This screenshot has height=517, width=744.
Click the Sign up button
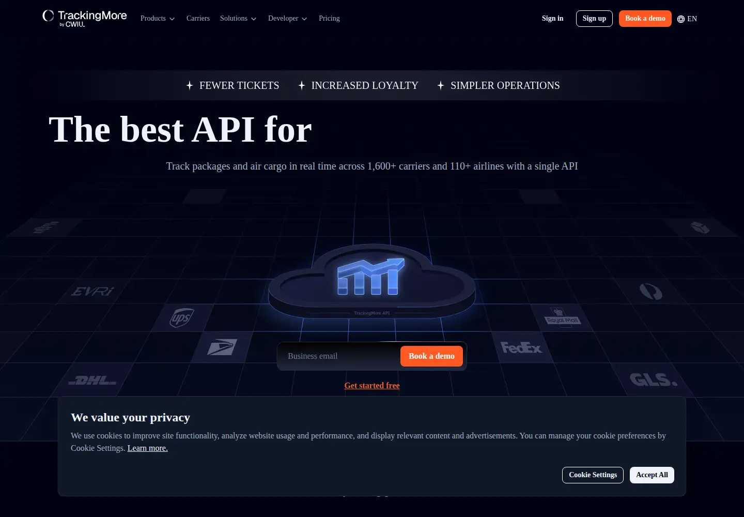(x=594, y=19)
